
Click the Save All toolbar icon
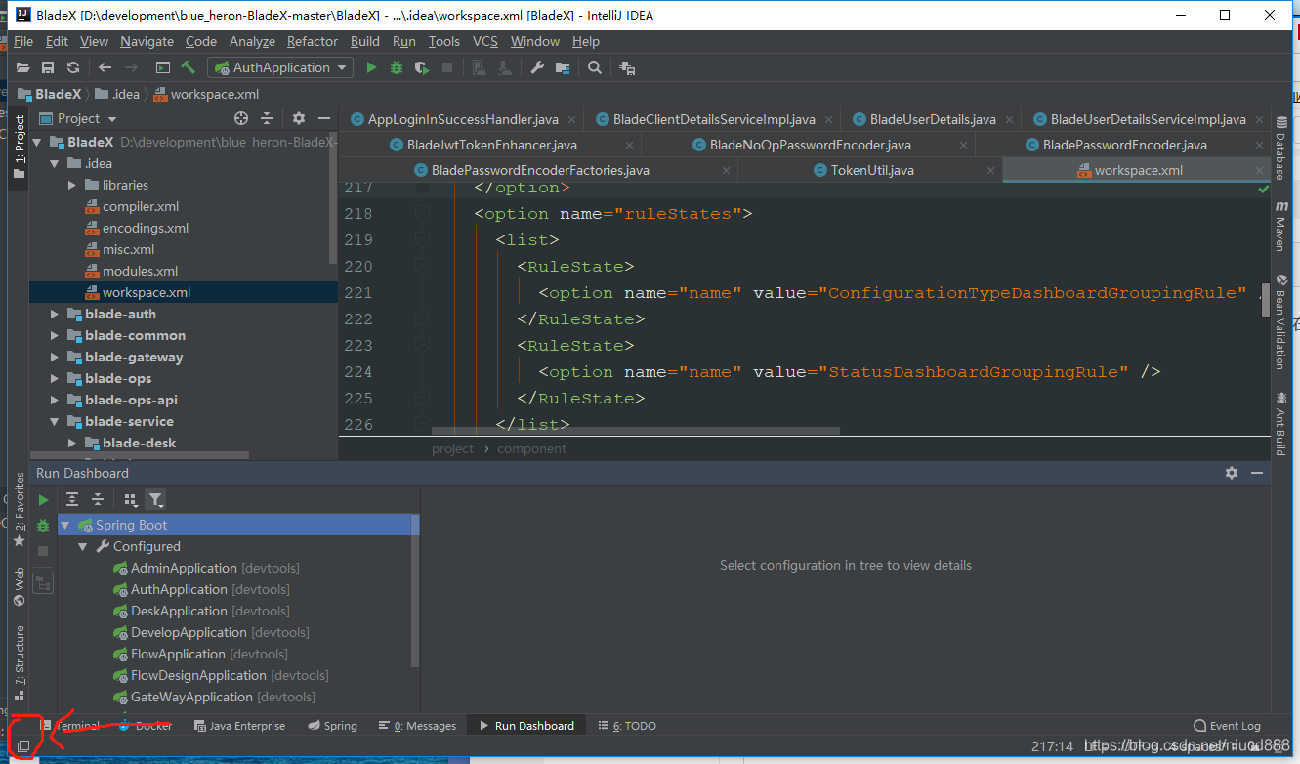[47, 67]
